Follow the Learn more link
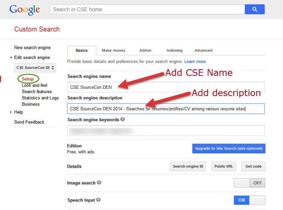This screenshot has height=210, width=283. click(x=195, y=62)
